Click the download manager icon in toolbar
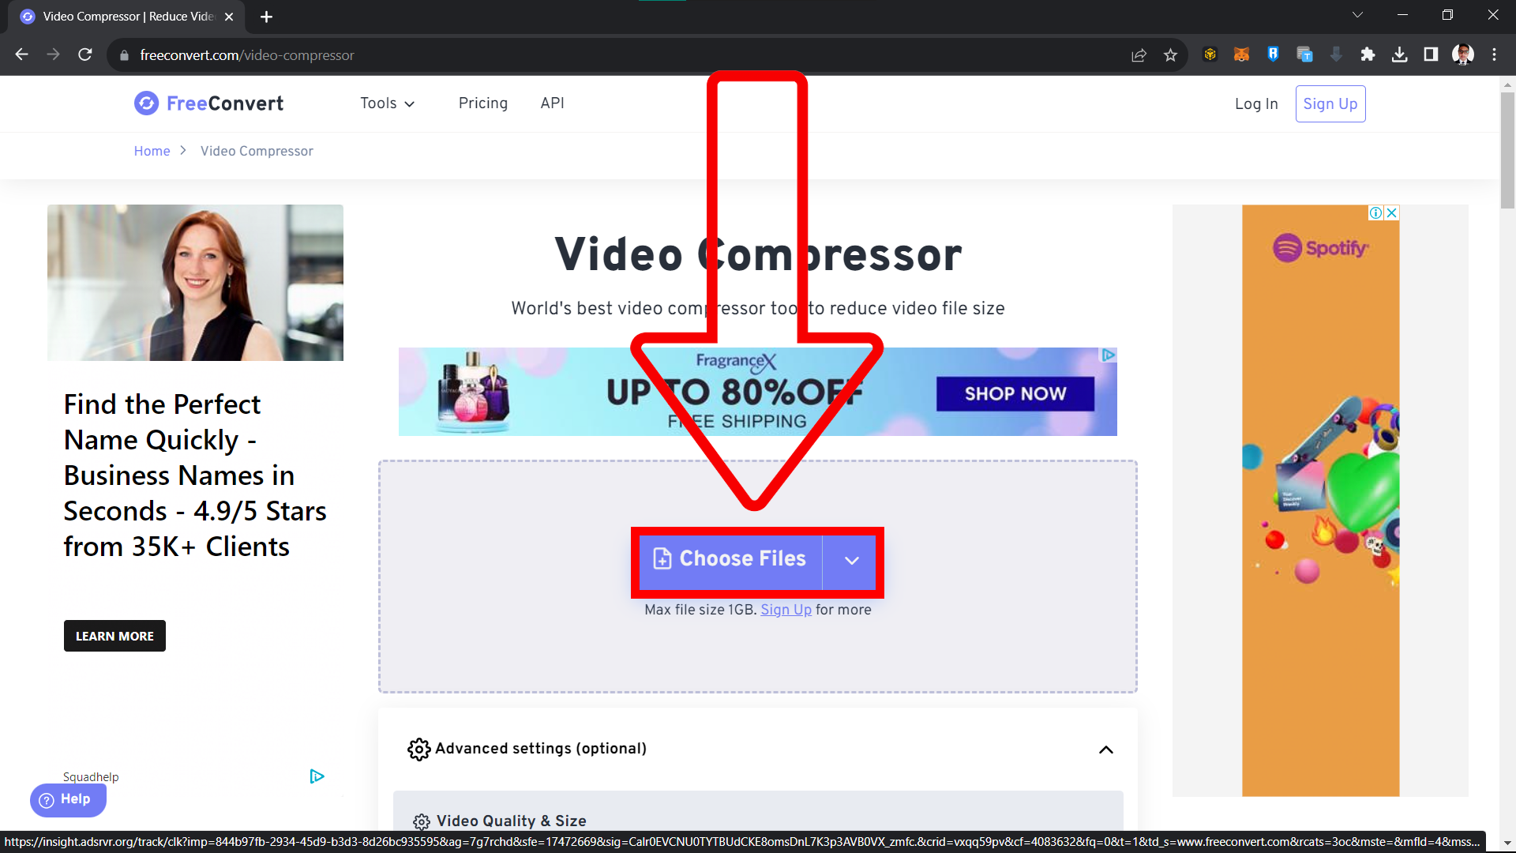 [x=1399, y=55]
